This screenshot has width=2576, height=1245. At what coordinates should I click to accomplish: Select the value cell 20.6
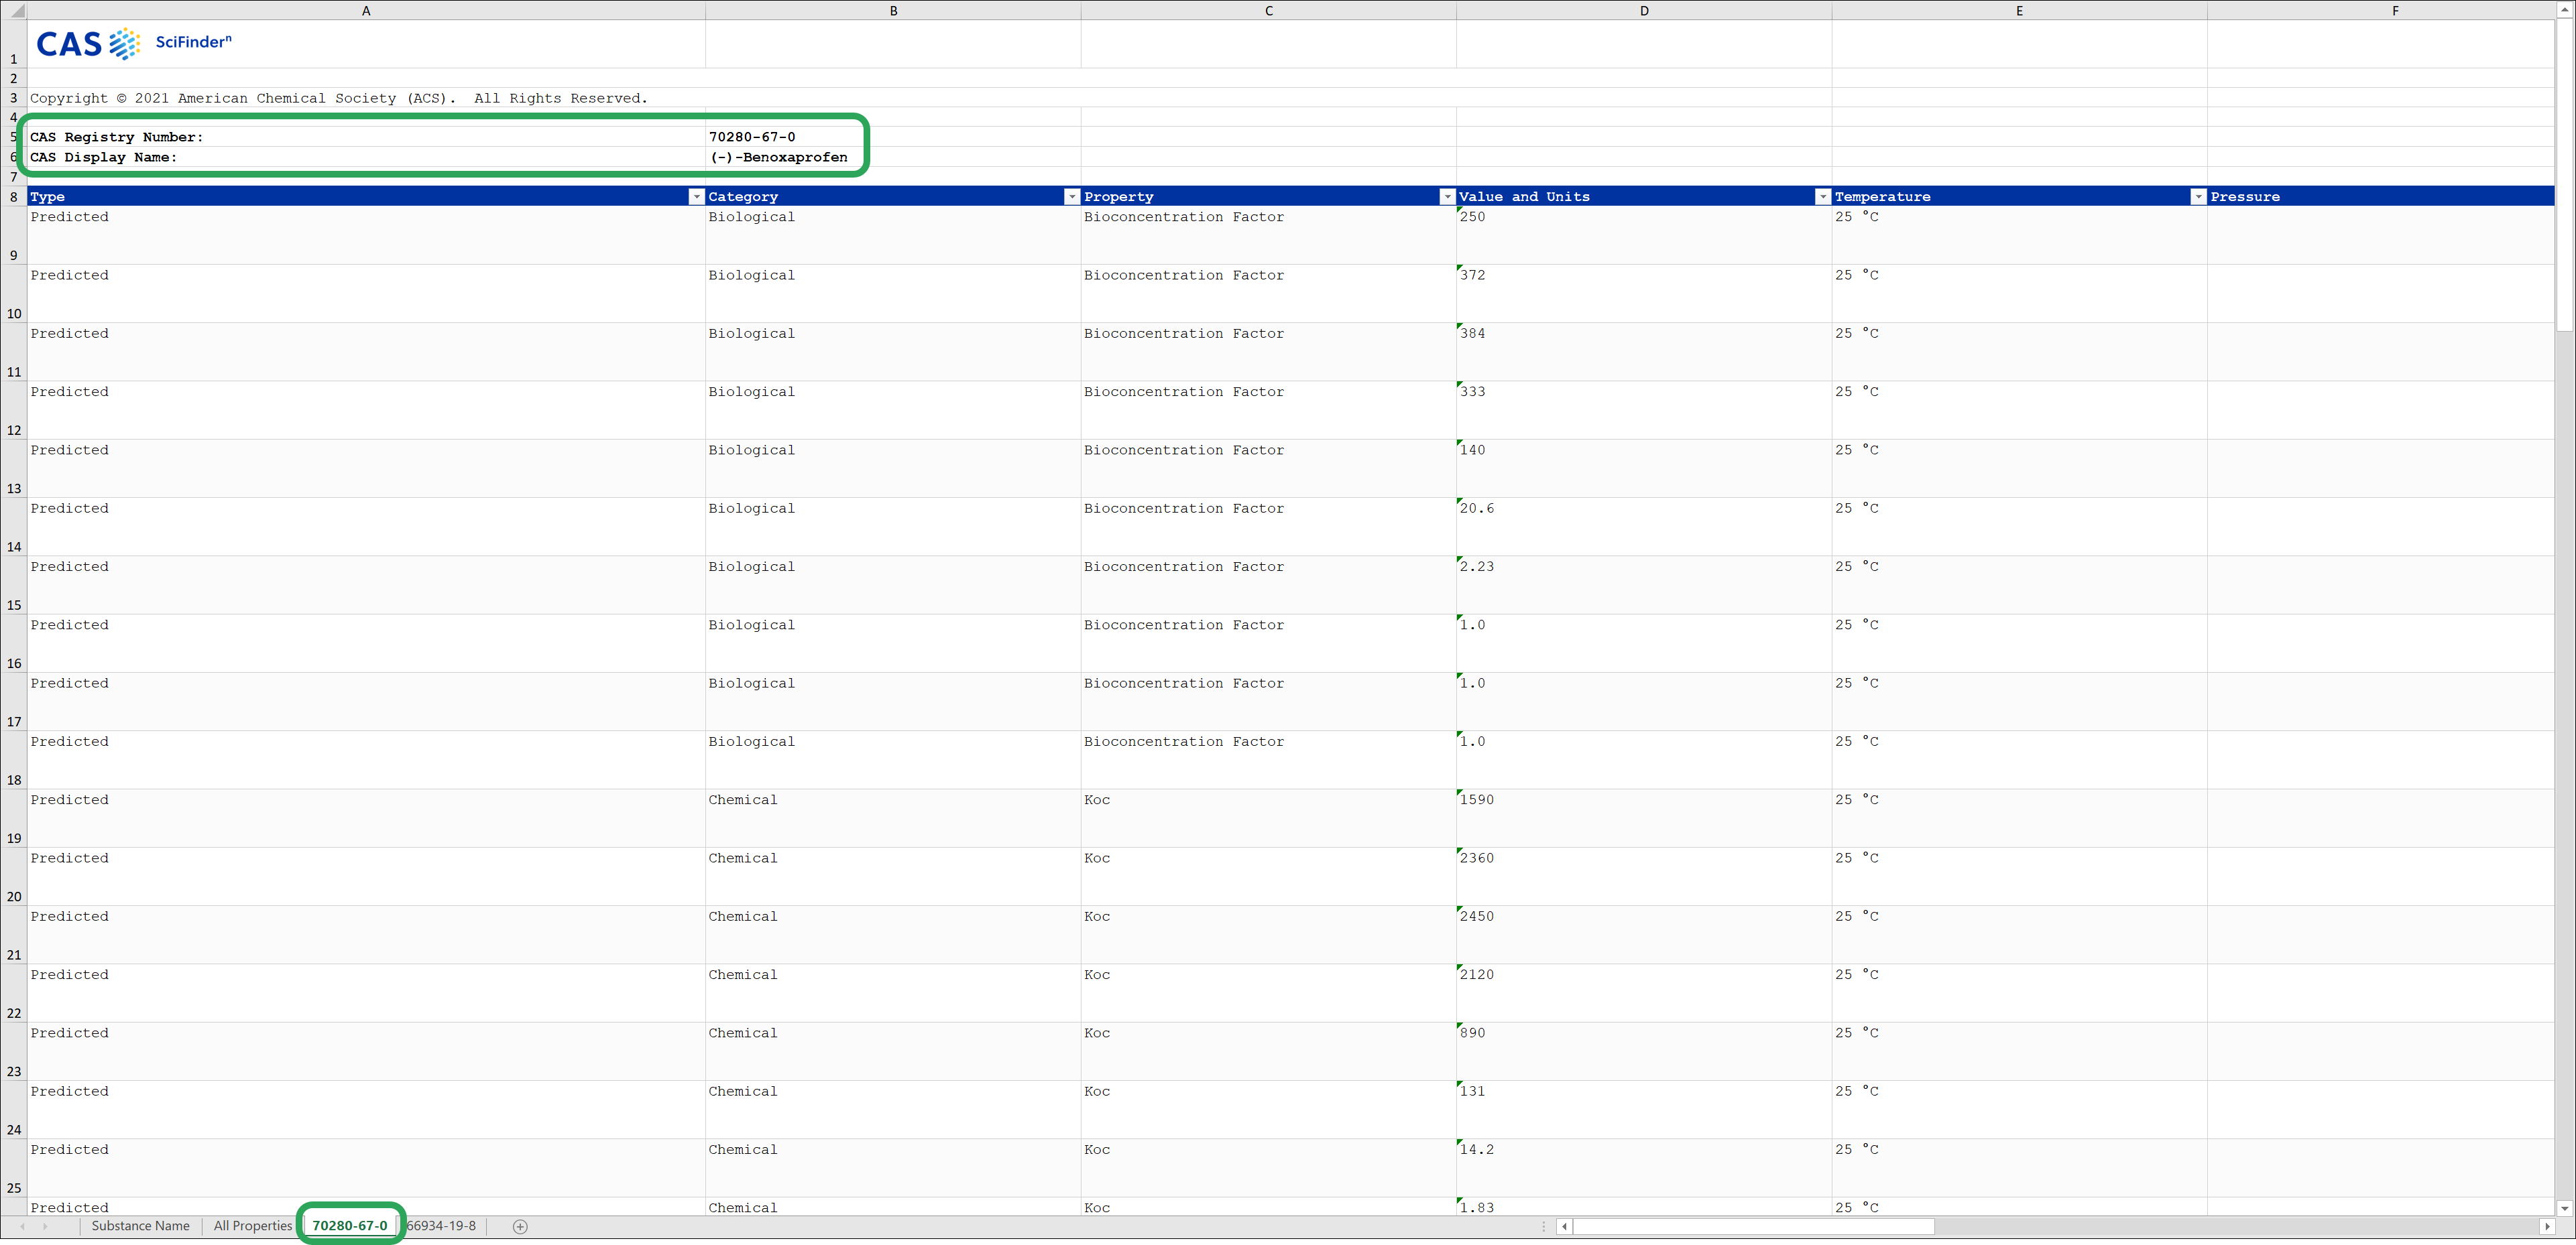(1644, 527)
